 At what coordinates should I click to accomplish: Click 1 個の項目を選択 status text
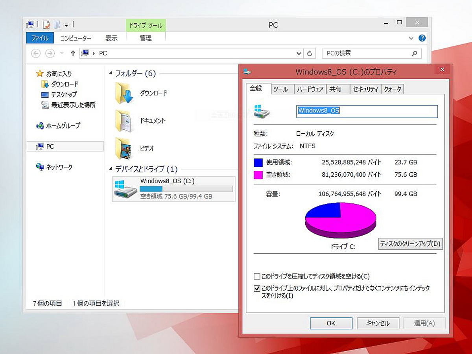click(96, 303)
